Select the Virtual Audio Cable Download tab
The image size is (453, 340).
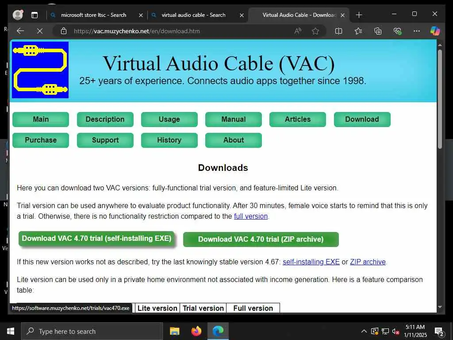click(299, 15)
